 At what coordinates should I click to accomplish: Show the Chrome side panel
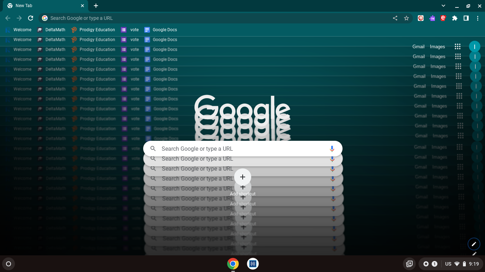coord(466,18)
